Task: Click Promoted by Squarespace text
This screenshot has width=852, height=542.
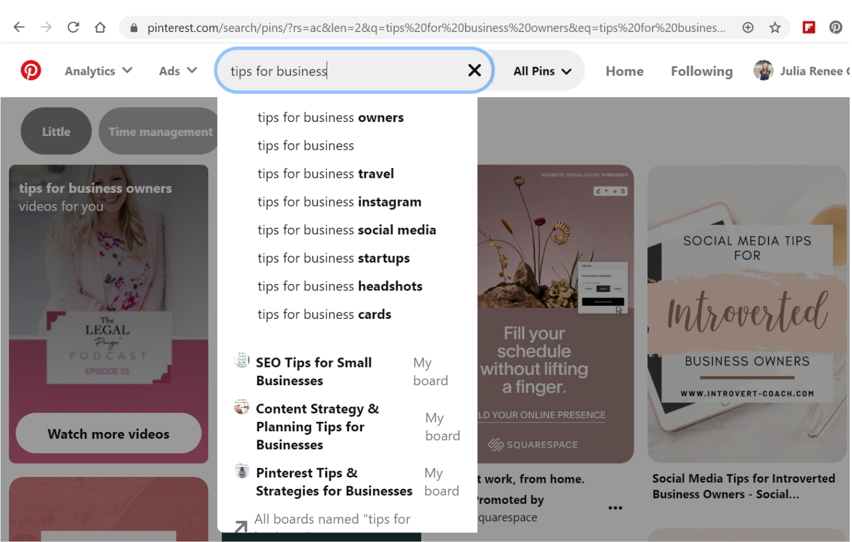Action: click(510, 508)
